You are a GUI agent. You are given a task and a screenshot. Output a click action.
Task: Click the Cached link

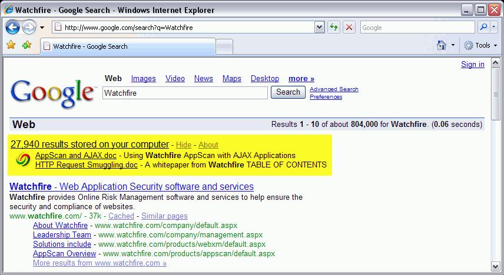click(x=121, y=216)
